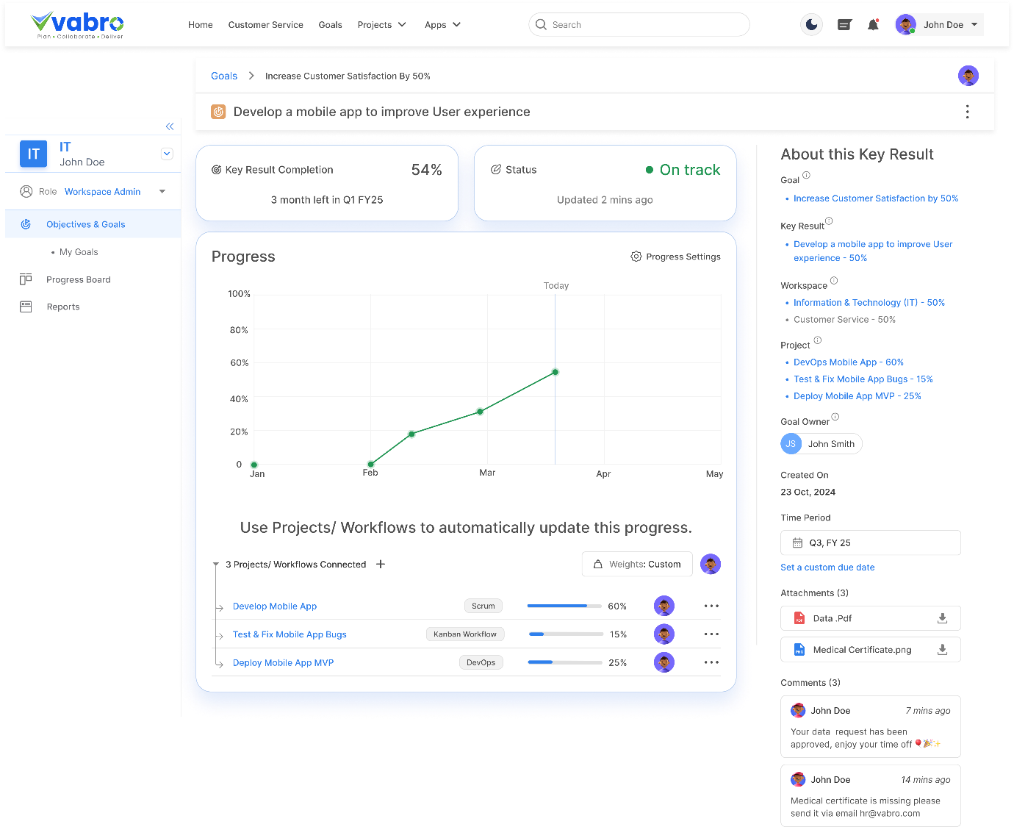This screenshot has width=1014, height=827.
Task: Expand the Projects menu dropdown
Action: 381,25
